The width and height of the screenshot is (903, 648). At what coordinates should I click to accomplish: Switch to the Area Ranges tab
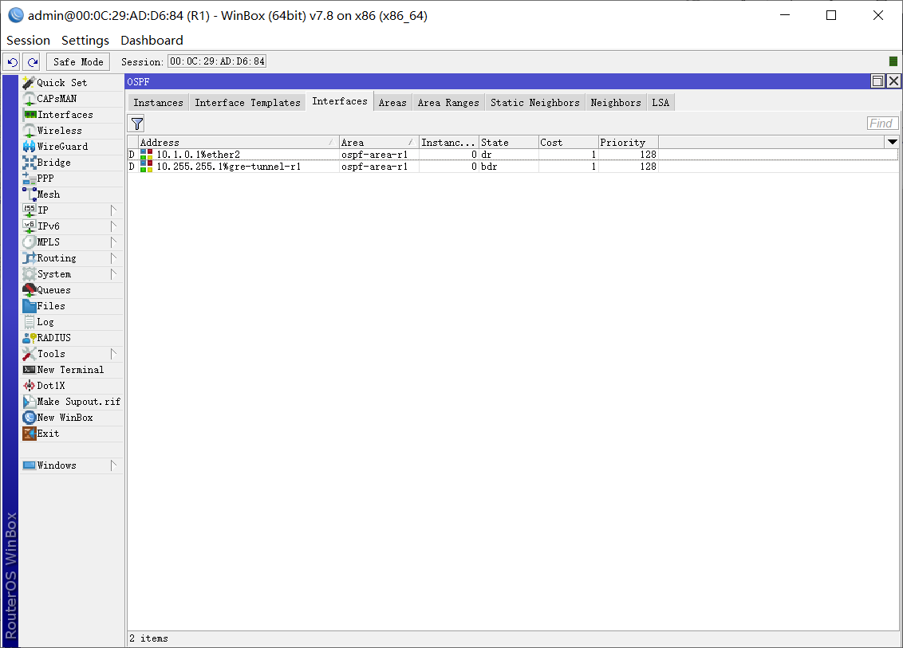448,103
